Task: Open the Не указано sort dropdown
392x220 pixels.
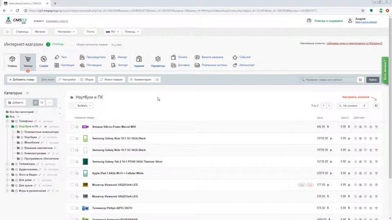Action: 353,106
